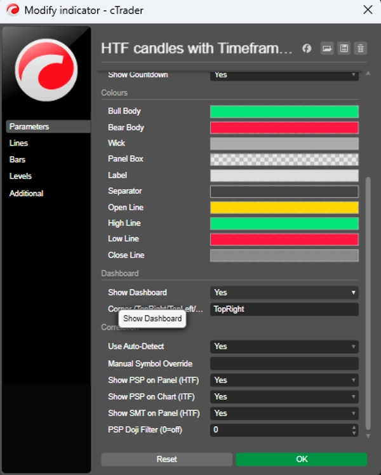Switch to the Bars section
Image resolution: width=381 pixels, height=475 pixels.
(17, 159)
